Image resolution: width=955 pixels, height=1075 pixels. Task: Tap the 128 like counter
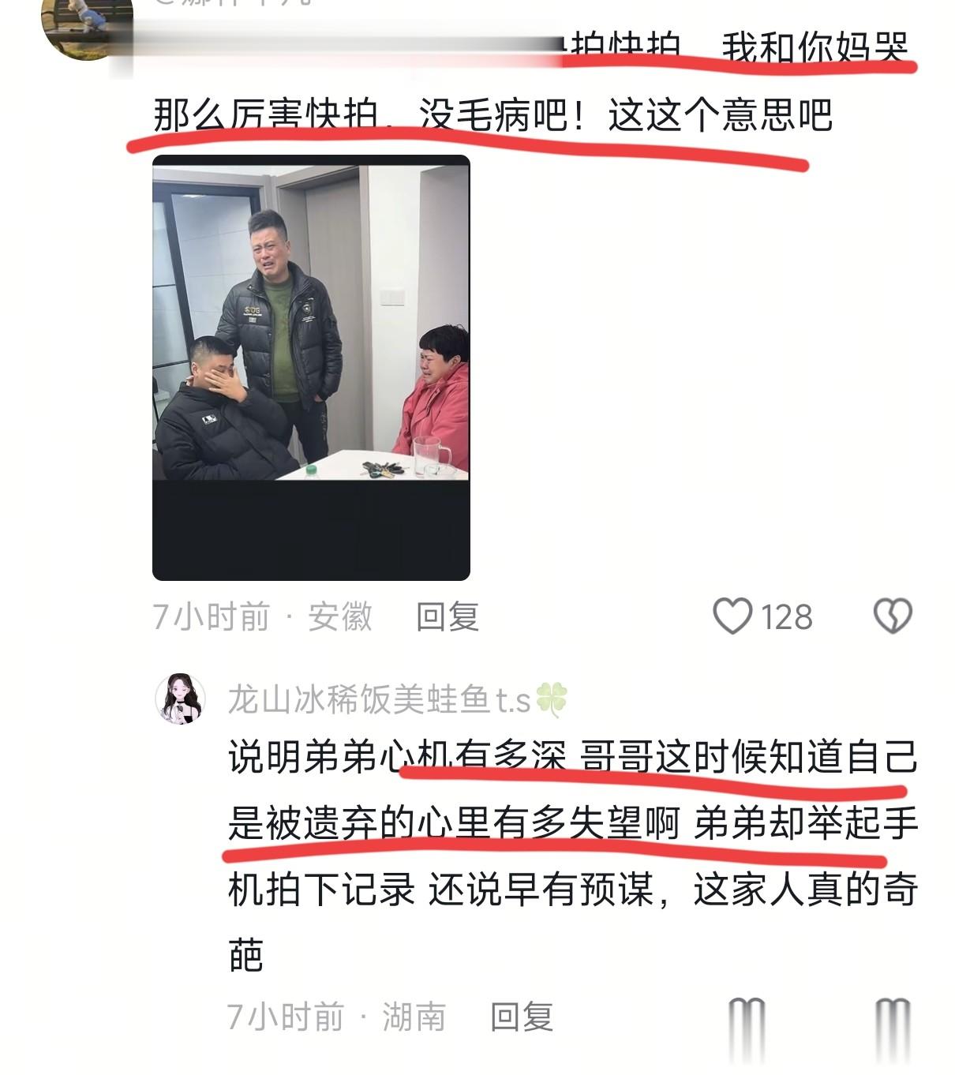click(787, 617)
